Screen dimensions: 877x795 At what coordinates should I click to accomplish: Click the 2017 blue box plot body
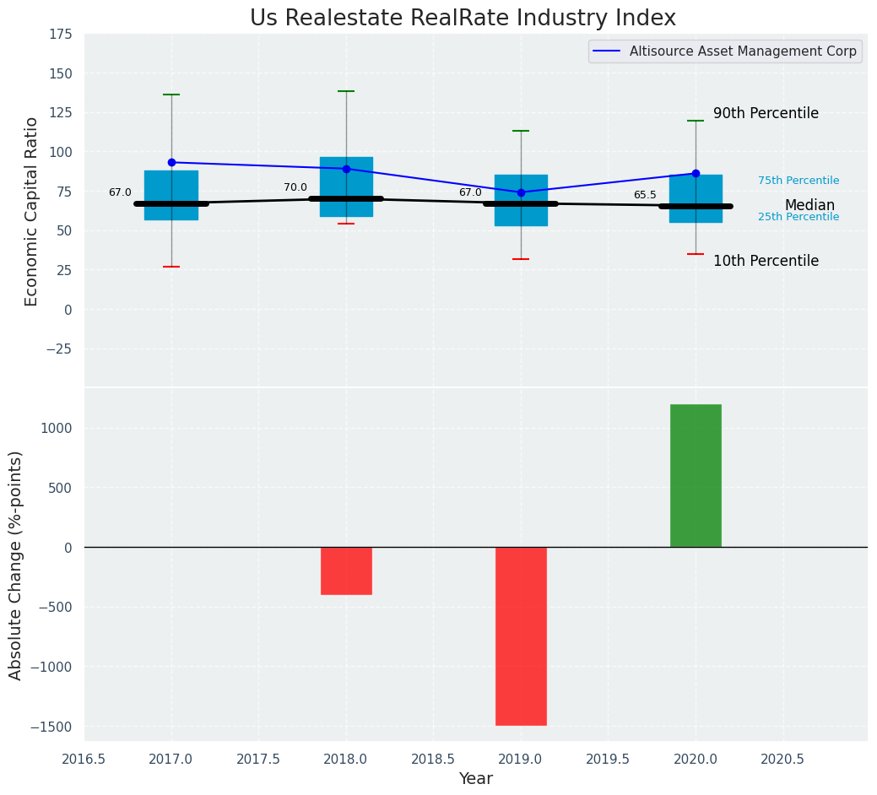point(171,186)
